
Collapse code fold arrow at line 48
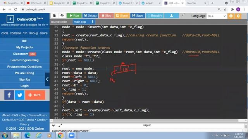[60, 106]
